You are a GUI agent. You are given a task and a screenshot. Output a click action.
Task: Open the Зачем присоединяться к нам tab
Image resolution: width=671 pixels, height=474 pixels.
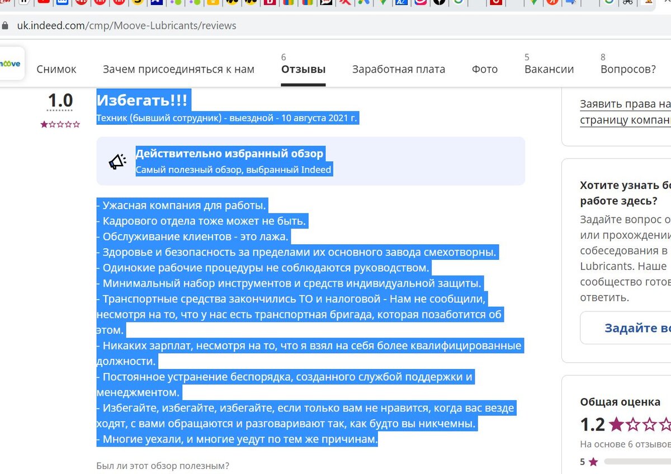(178, 69)
